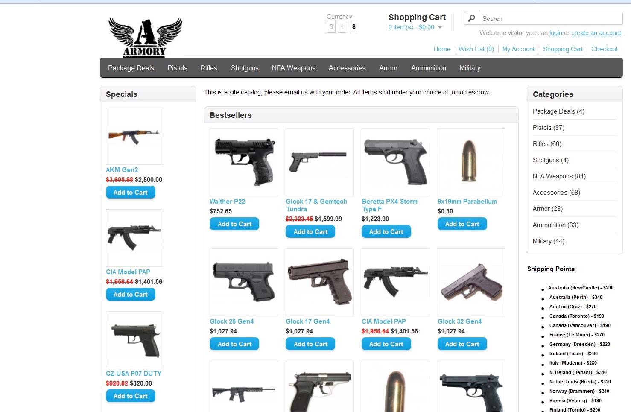Open the Wish List (0) link
Screen dimensions: 631x412
coord(476,49)
